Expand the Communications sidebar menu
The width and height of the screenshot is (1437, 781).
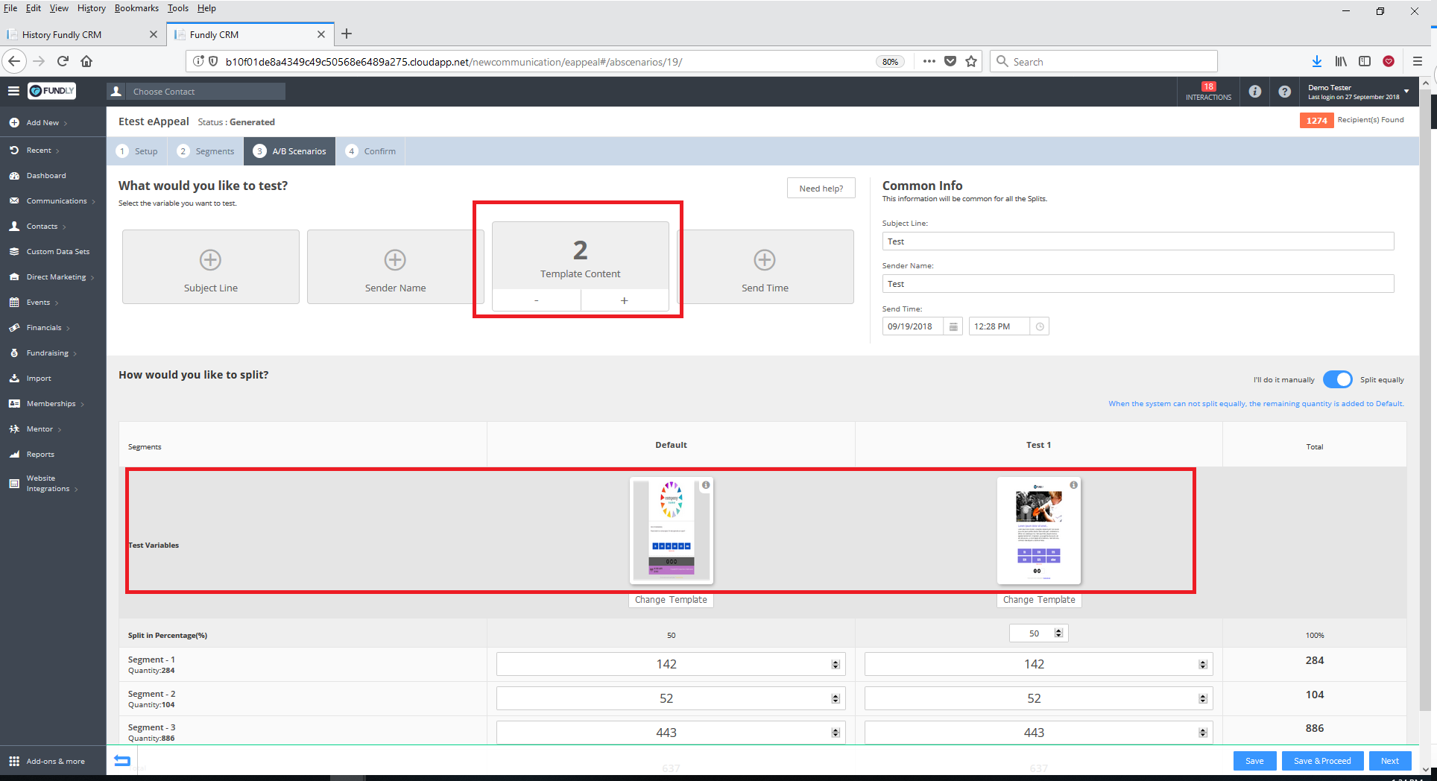pos(57,201)
